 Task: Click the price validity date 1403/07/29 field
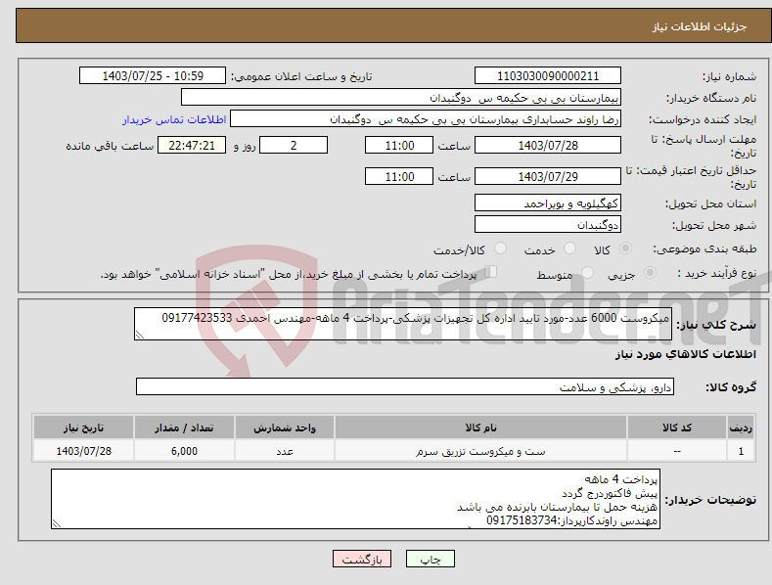(548, 176)
